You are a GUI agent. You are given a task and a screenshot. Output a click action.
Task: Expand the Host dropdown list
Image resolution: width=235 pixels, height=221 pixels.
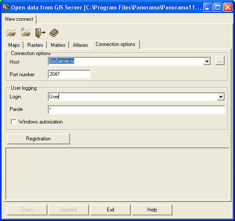point(207,61)
